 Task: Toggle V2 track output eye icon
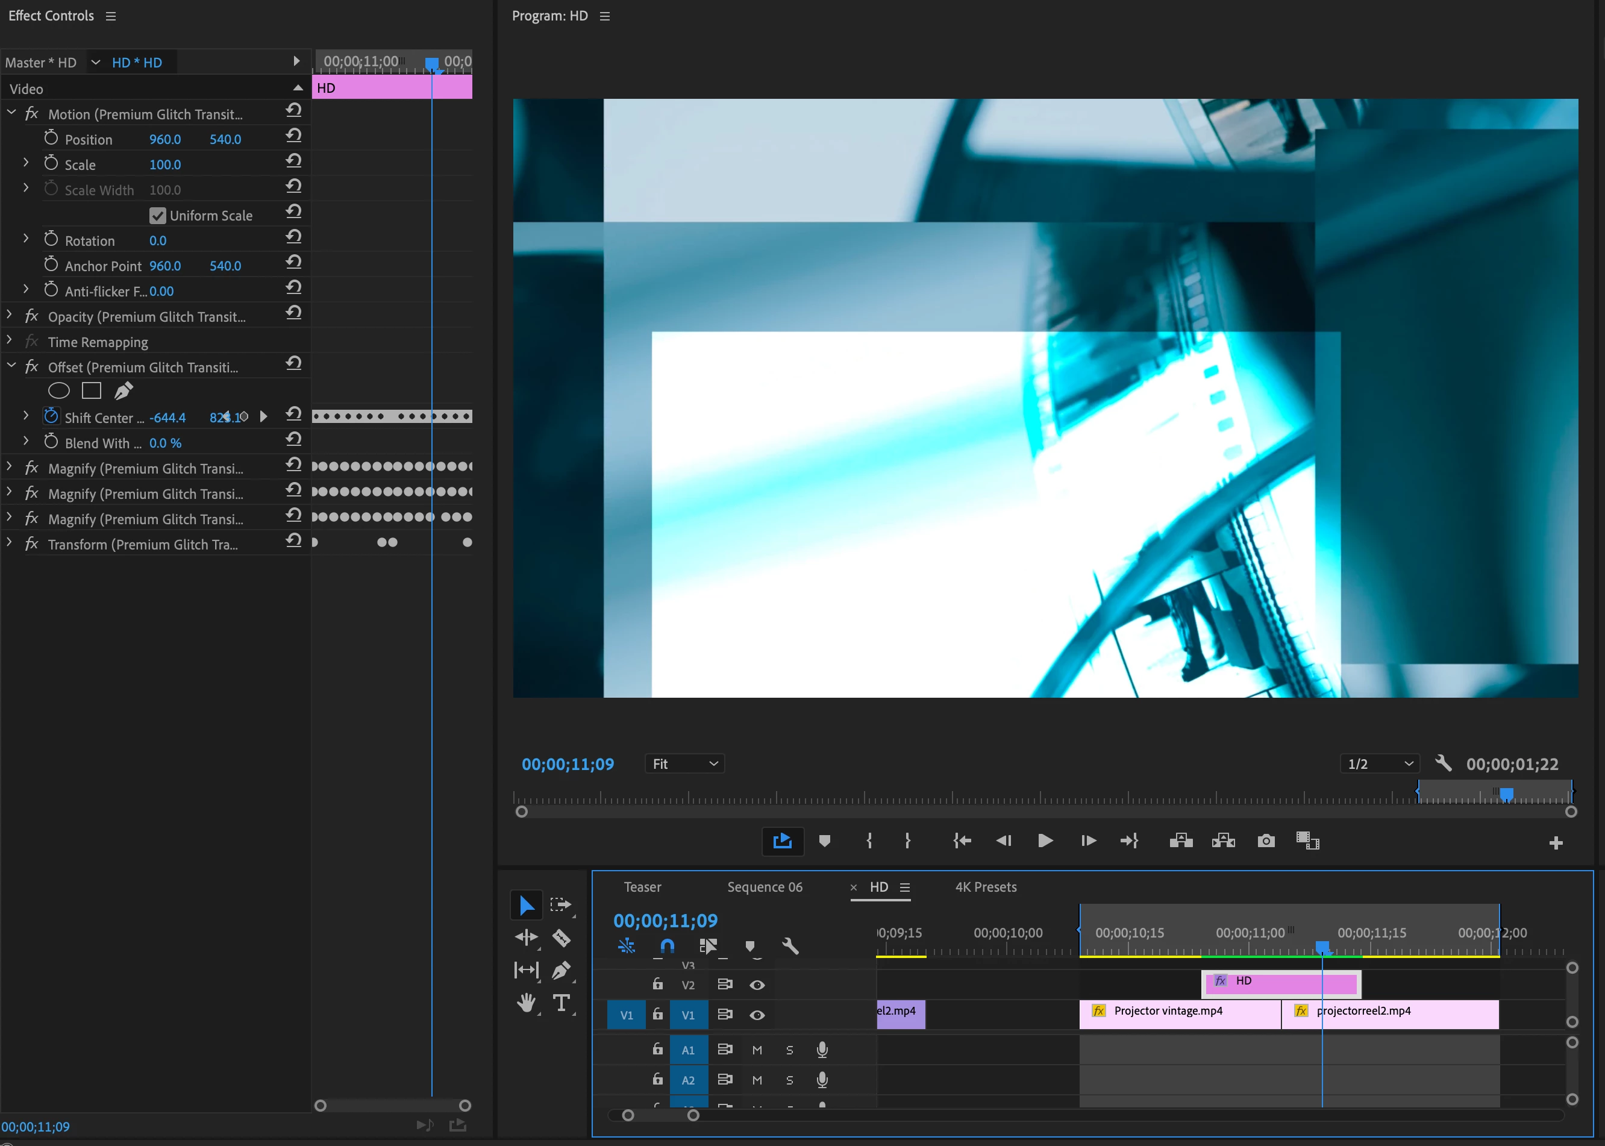pyautogui.click(x=757, y=985)
